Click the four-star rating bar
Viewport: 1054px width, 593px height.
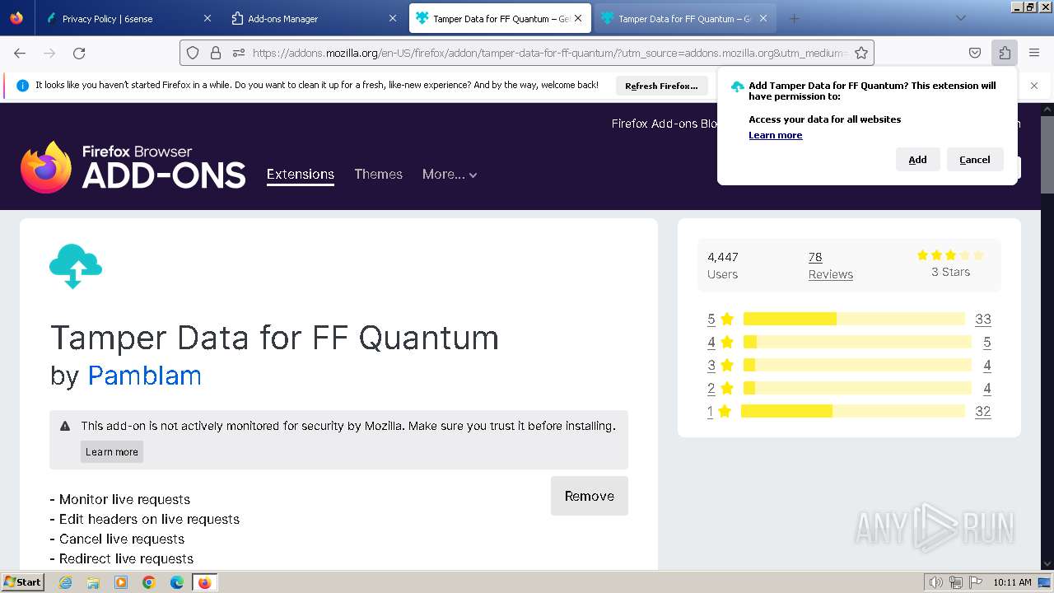coord(857,342)
